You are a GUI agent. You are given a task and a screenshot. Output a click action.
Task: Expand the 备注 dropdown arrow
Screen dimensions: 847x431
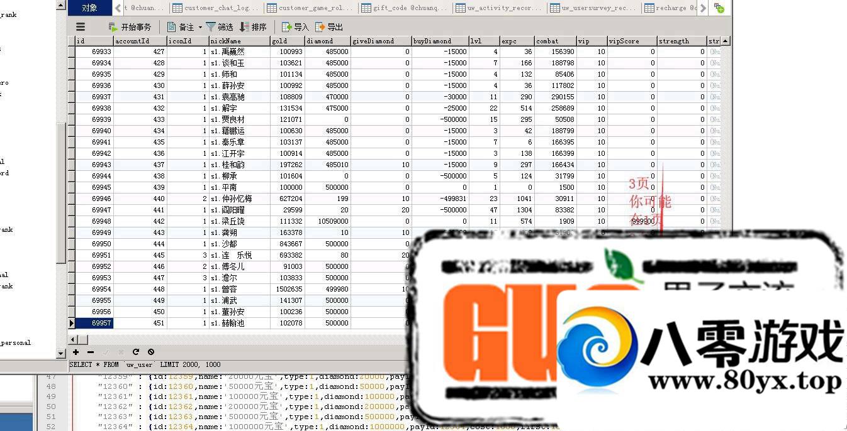tap(200, 27)
